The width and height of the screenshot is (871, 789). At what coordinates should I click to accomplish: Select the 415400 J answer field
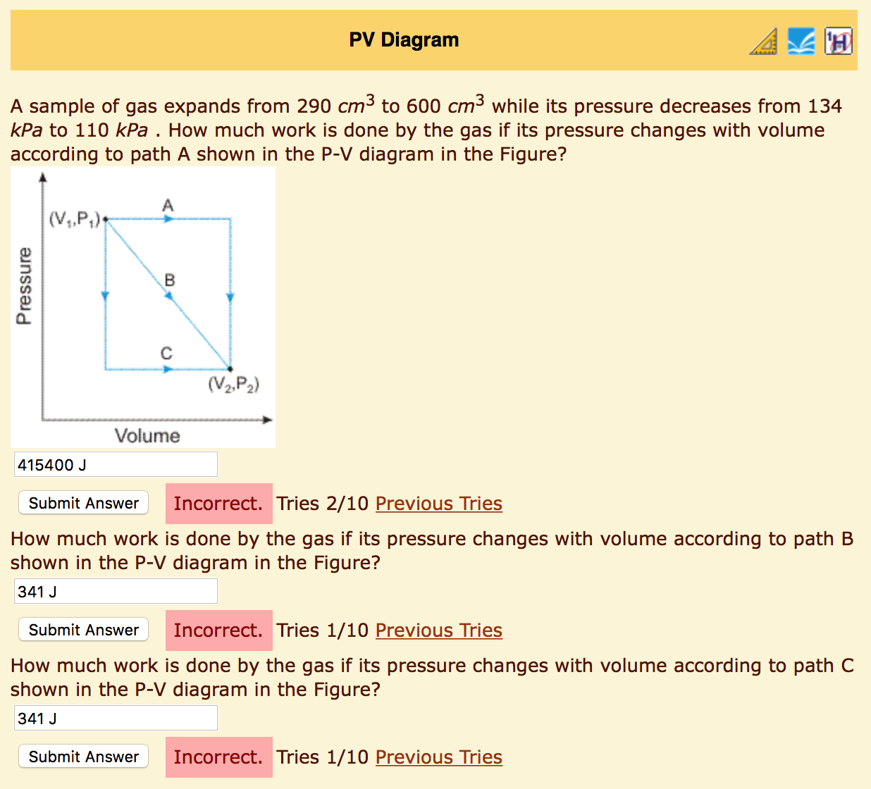click(x=115, y=464)
